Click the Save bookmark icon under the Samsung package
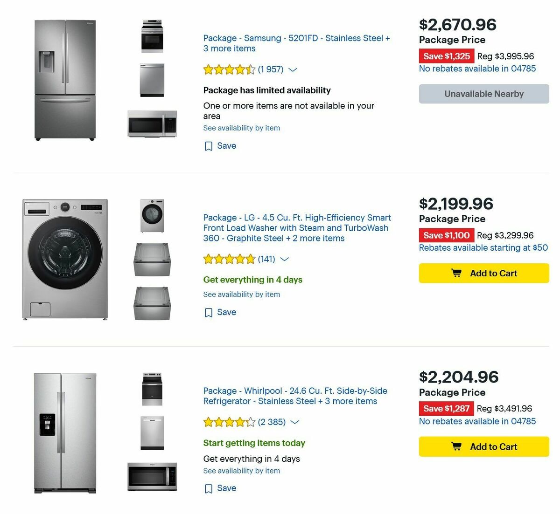560x514 pixels. tap(209, 146)
